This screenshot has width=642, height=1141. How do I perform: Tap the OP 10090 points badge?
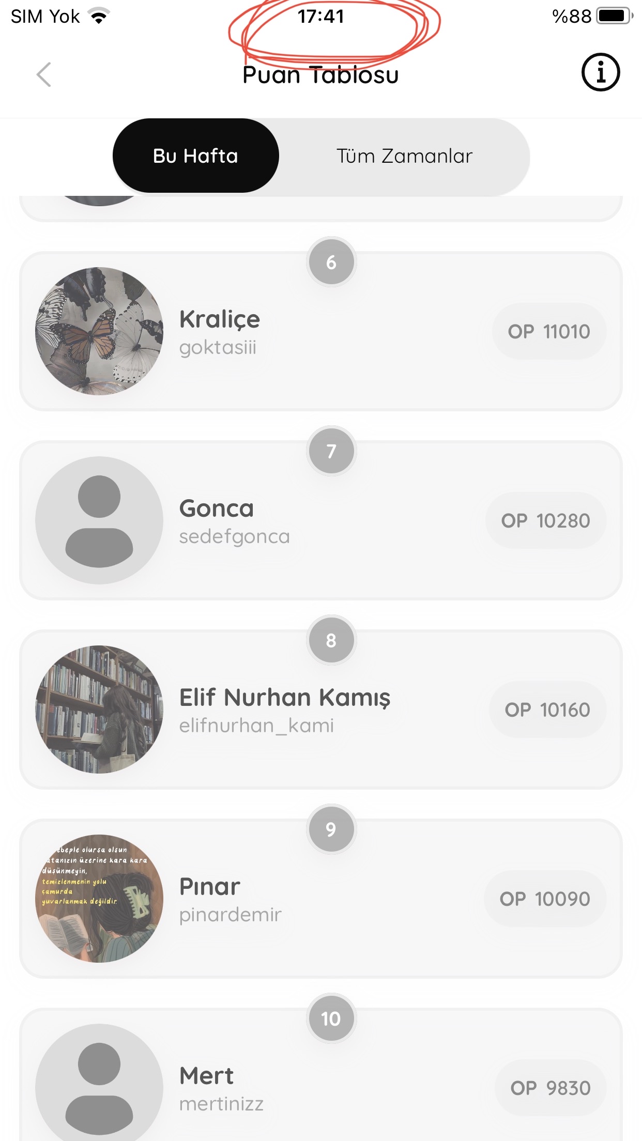[x=545, y=899]
